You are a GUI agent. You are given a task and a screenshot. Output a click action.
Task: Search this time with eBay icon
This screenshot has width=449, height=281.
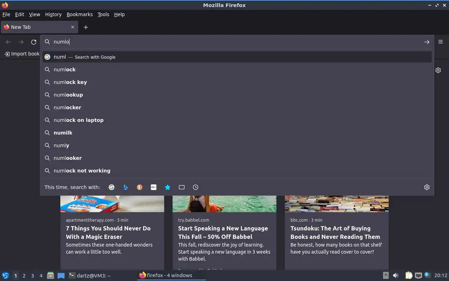(x=154, y=187)
